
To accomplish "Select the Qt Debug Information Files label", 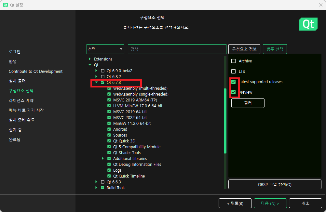I will 137,164.
